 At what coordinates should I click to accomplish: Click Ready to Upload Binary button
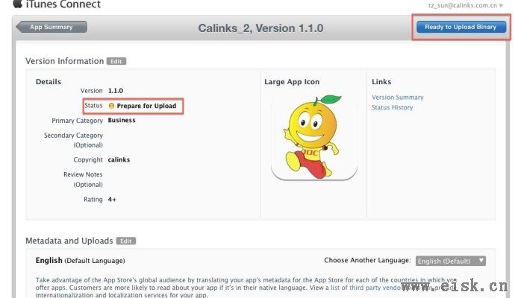coord(461,27)
